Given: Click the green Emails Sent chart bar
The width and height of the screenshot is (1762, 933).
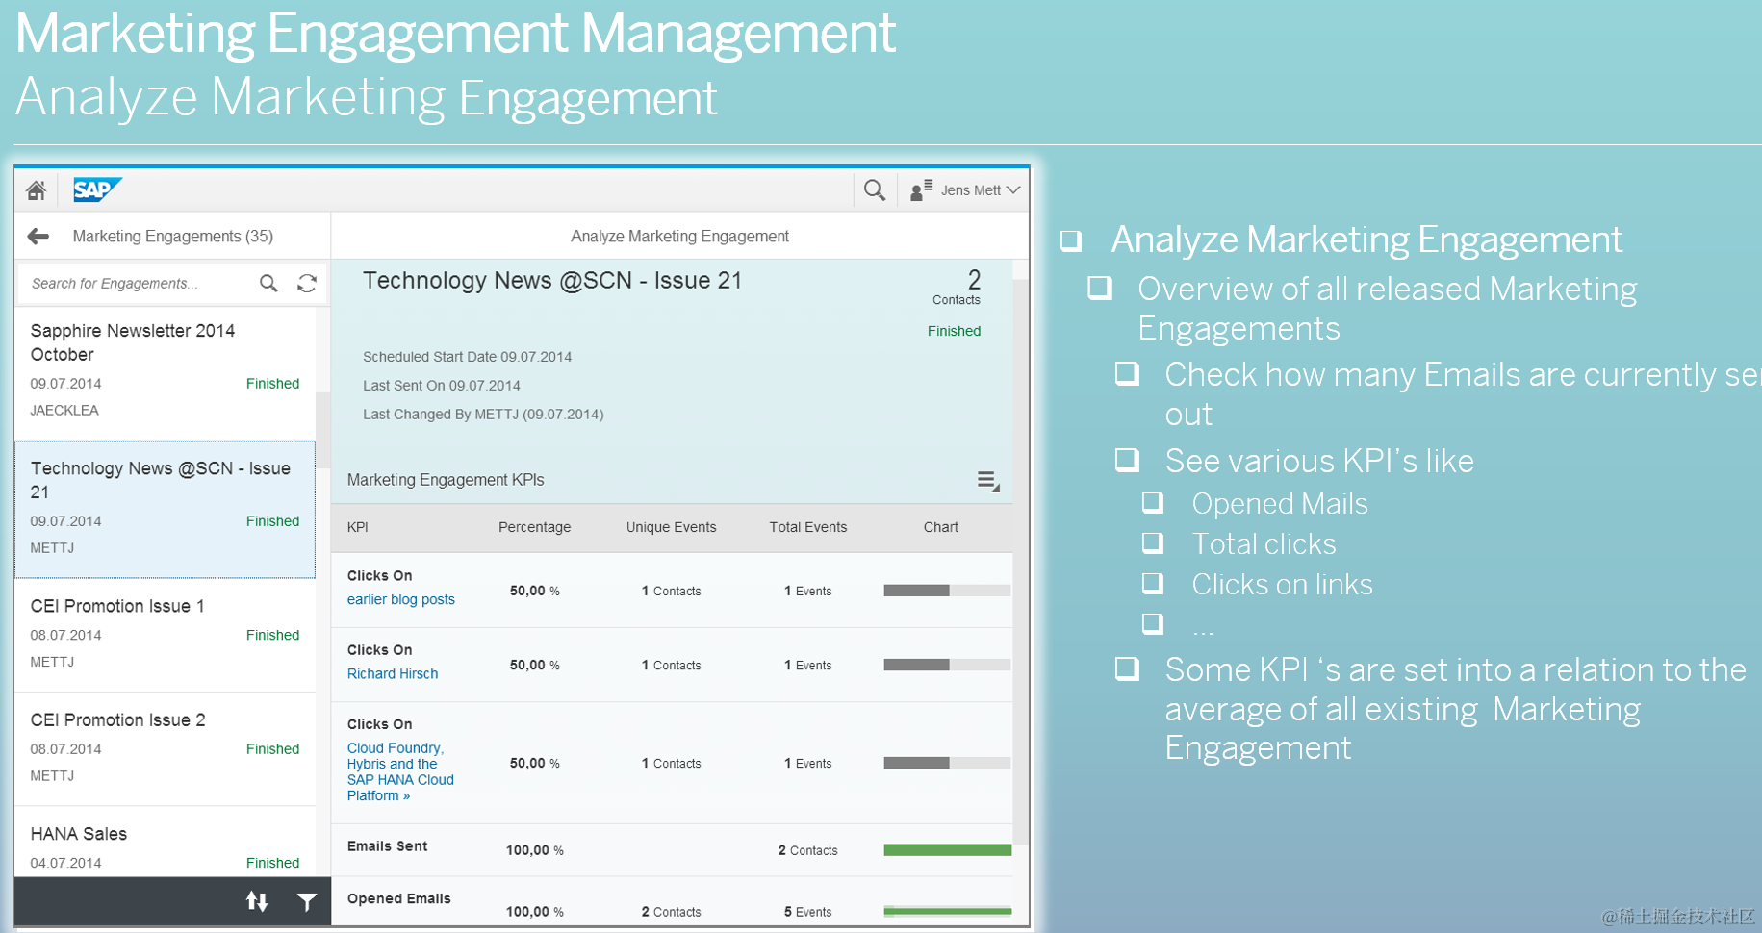Looking at the screenshot, I should click(x=947, y=850).
